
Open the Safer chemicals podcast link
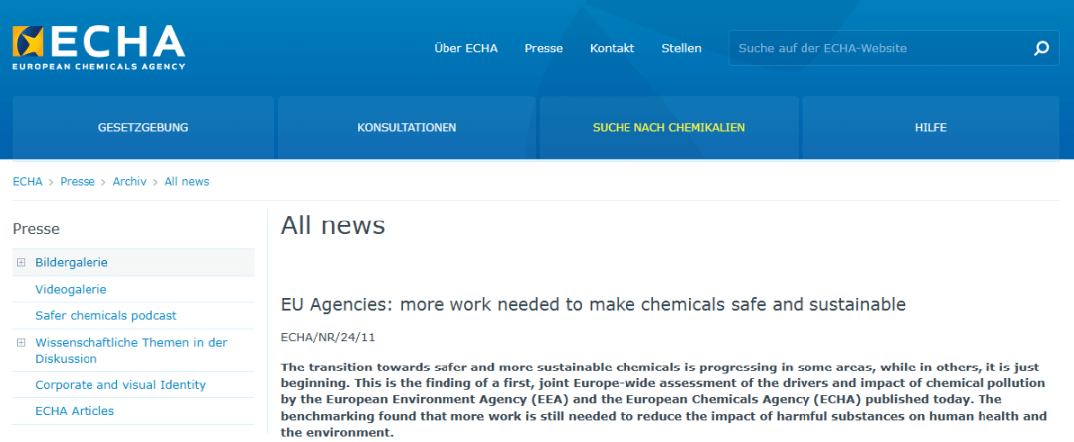105,315
